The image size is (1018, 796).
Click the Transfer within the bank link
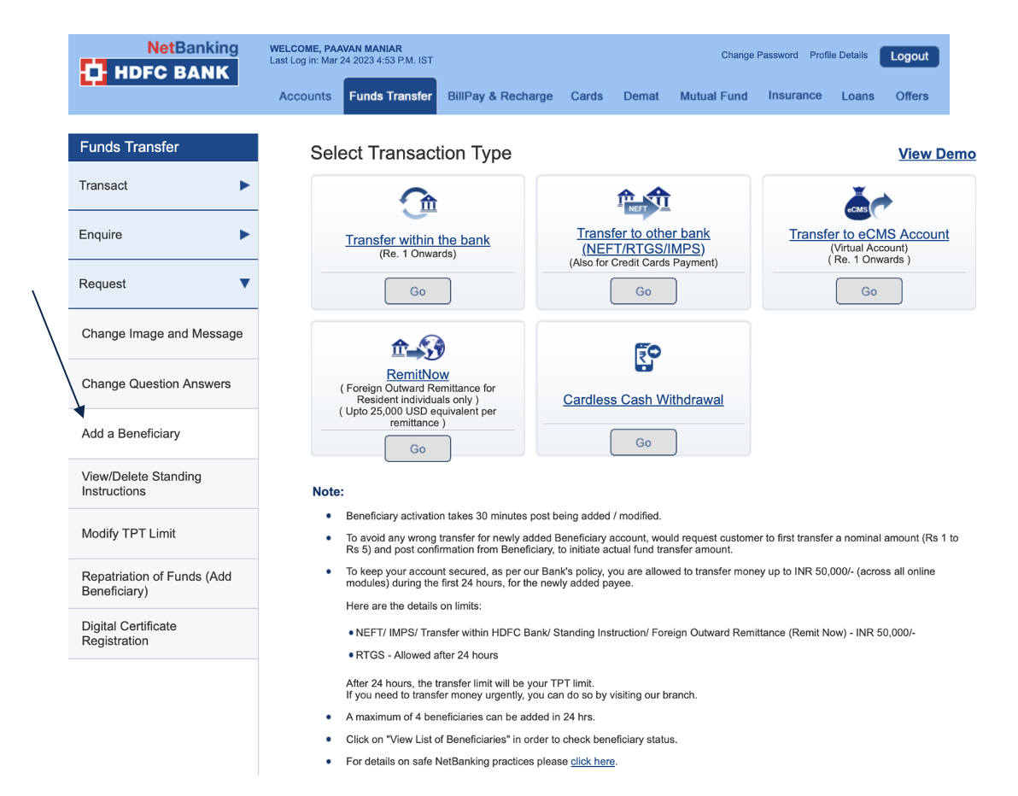[x=418, y=240]
